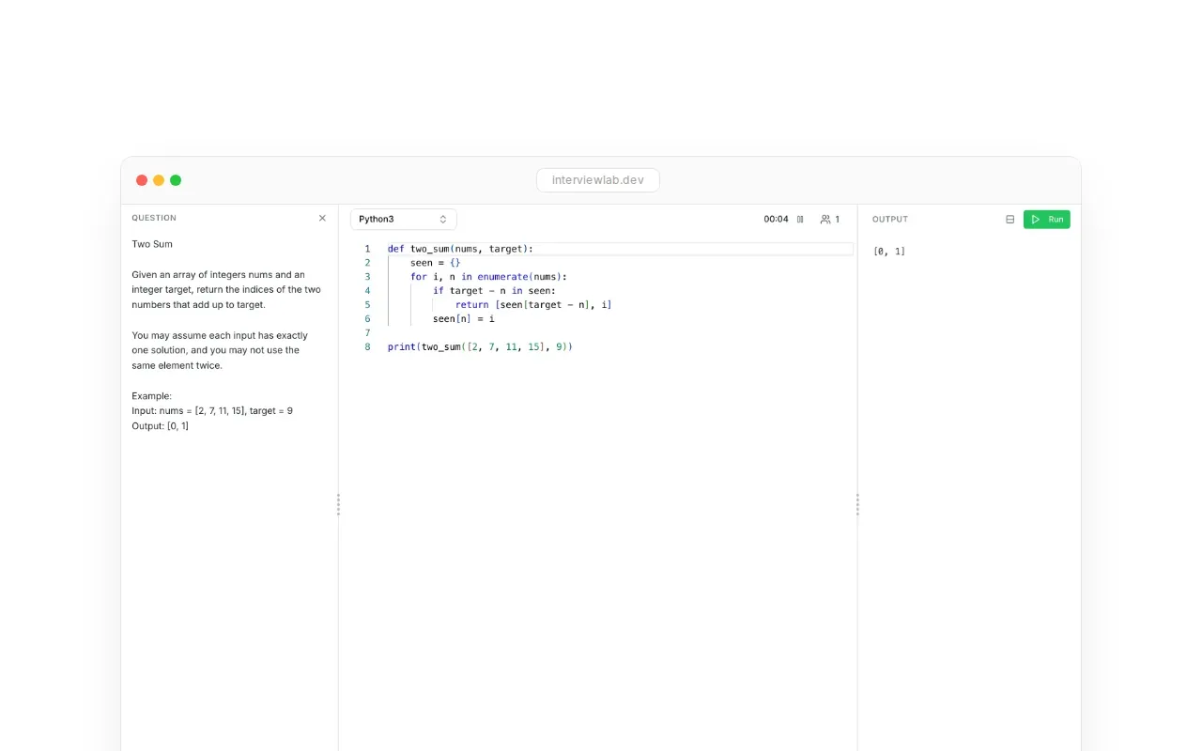Pause the interview timer
Viewport: 1202px width, 751px height.
tap(800, 219)
